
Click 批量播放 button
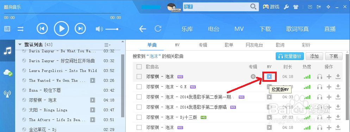(290, 56)
